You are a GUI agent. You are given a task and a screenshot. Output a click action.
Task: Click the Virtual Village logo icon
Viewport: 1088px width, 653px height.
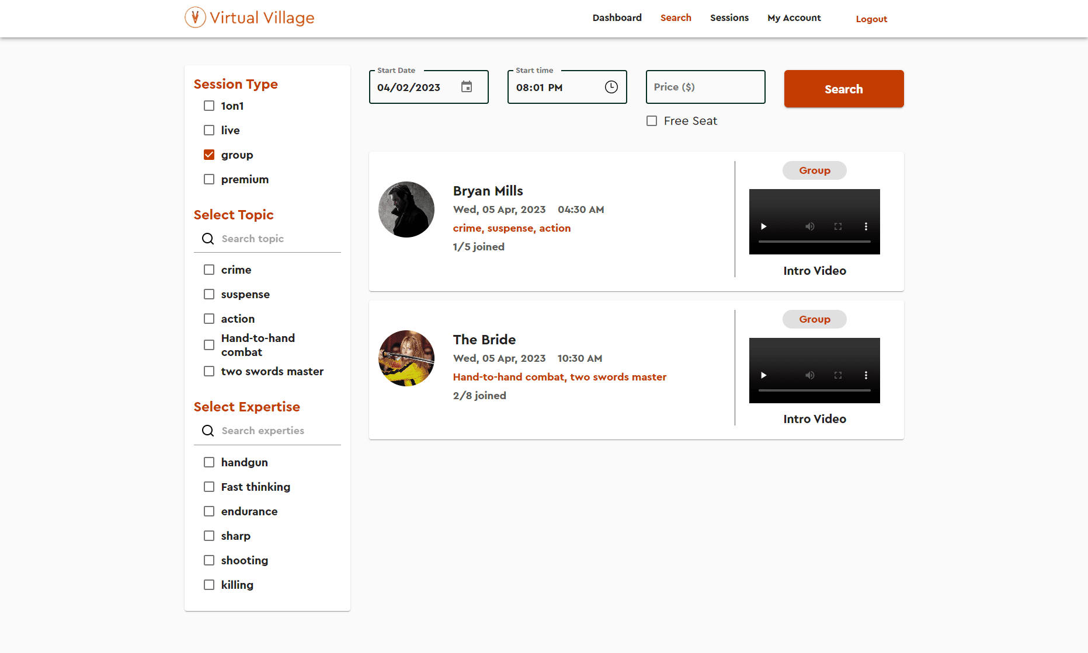[x=195, y=18]
